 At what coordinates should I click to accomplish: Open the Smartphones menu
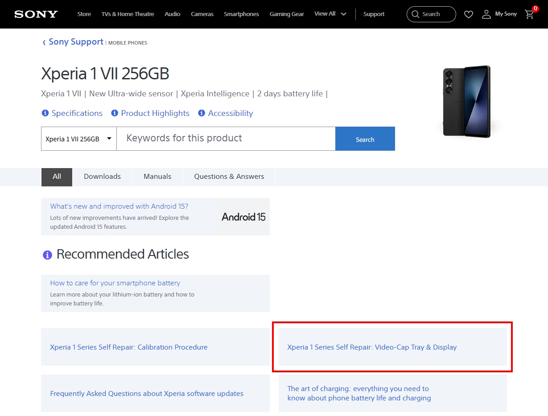click(241, 14)
